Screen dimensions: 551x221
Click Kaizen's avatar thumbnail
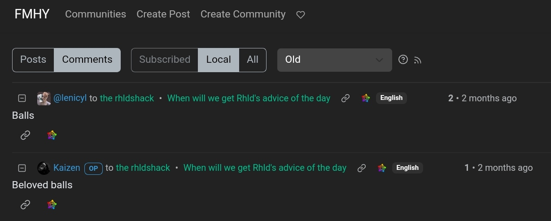[x=44, y=168]
